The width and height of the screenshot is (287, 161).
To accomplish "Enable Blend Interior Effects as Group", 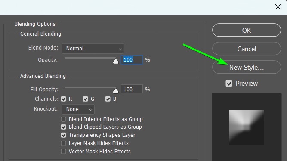I will tap(64, 119).
